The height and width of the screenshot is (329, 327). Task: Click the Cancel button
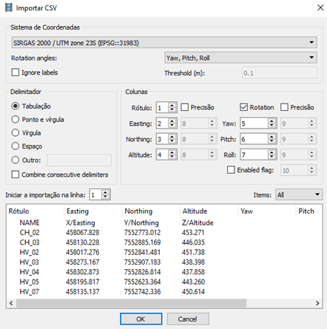(188, 319)
